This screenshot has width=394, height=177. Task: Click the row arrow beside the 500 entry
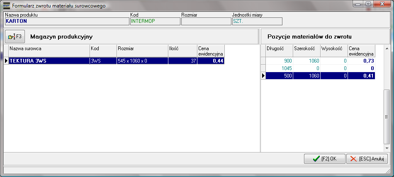(x=263, y=75)
